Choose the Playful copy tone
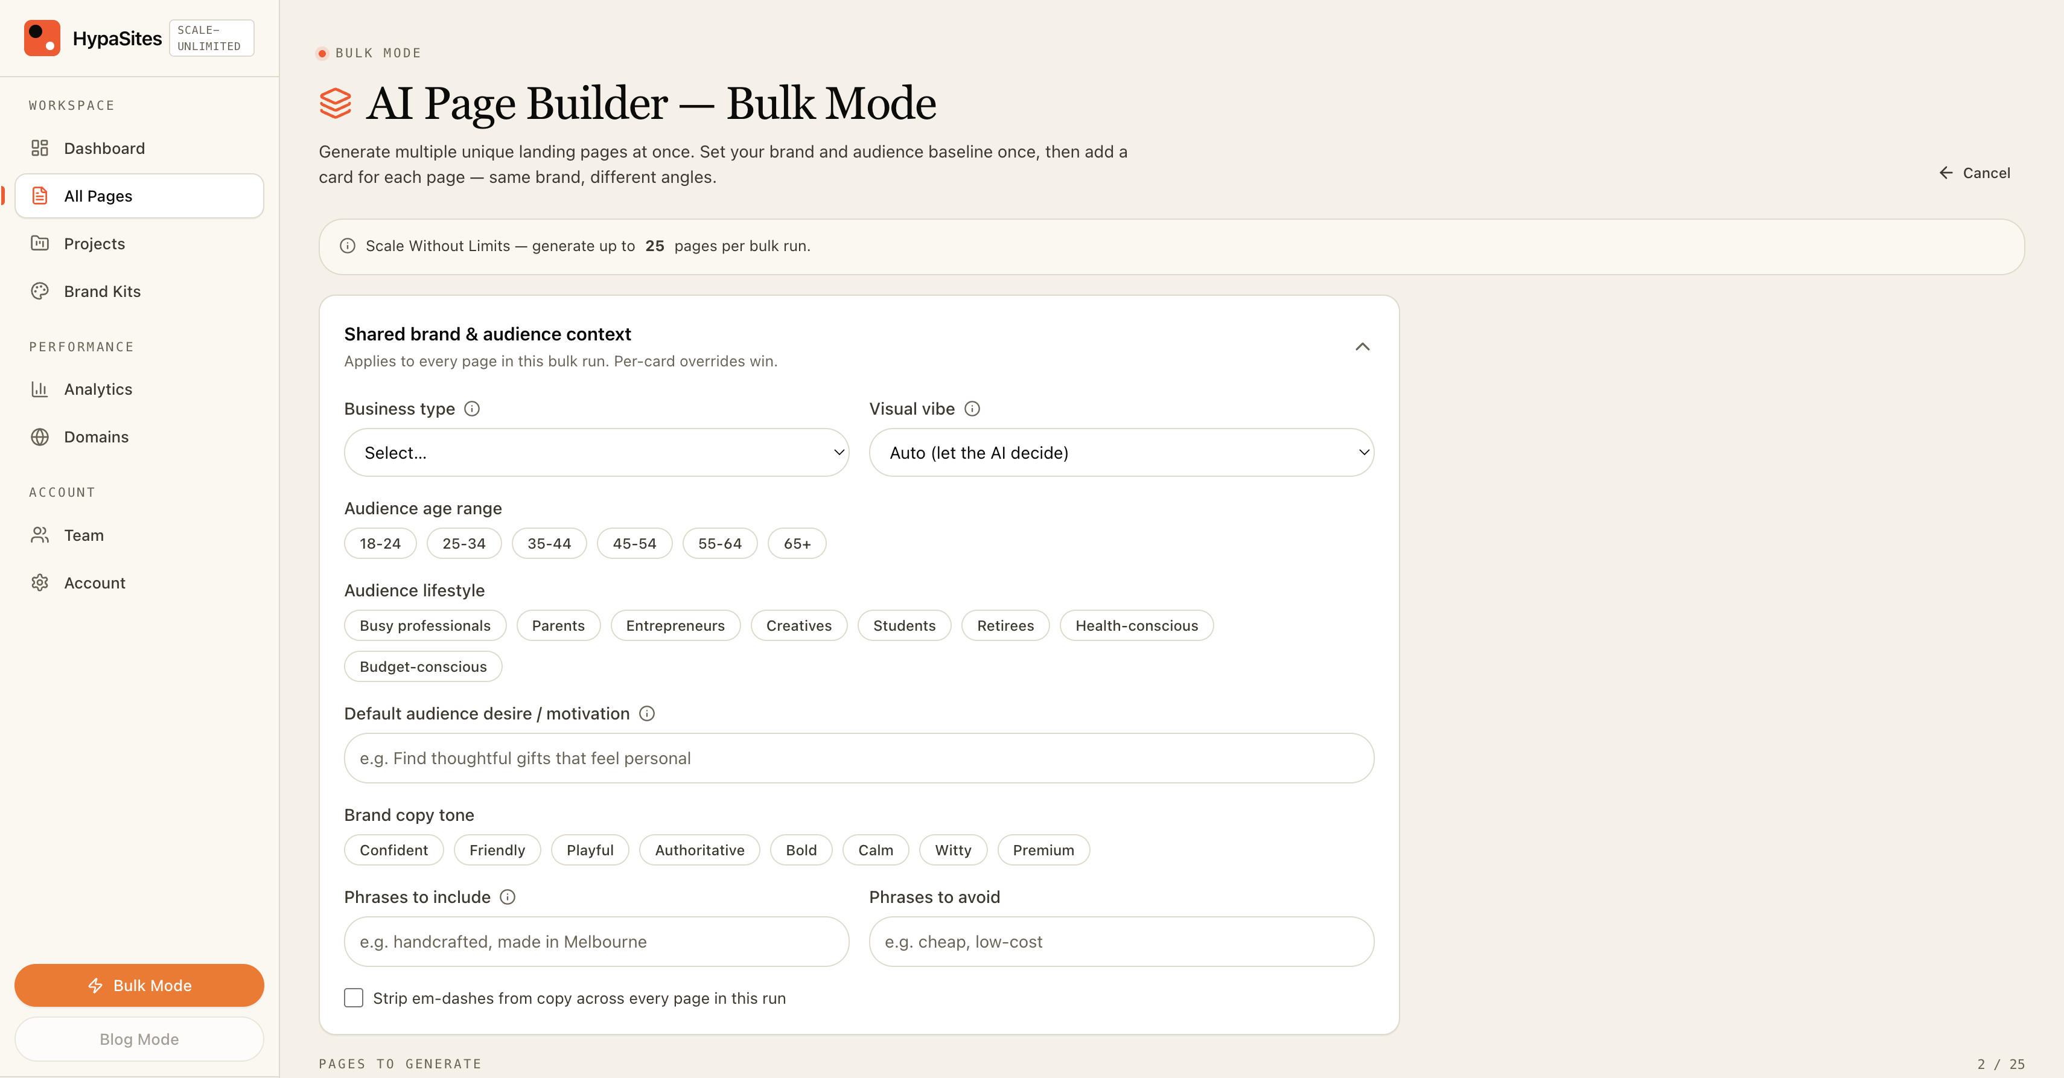Viewport: 2064px width, 1078px height. tap(590, 850)
